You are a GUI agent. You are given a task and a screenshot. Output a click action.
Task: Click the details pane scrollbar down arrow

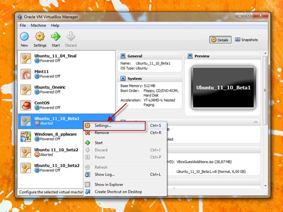point(265,186)
